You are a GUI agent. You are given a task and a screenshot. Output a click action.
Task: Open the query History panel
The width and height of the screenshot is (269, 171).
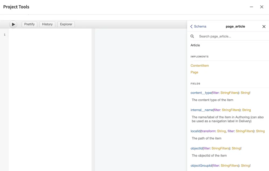[x=47, y=24]
